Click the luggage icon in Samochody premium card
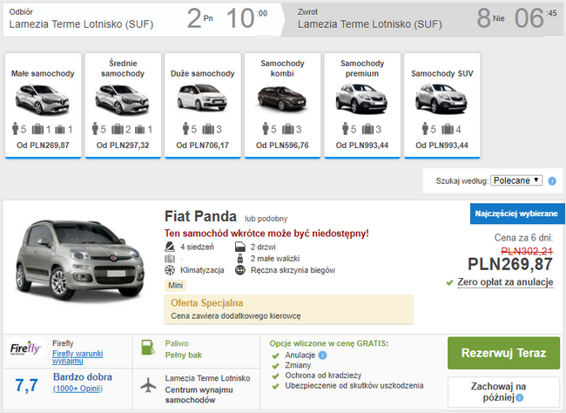 point(367,129)
